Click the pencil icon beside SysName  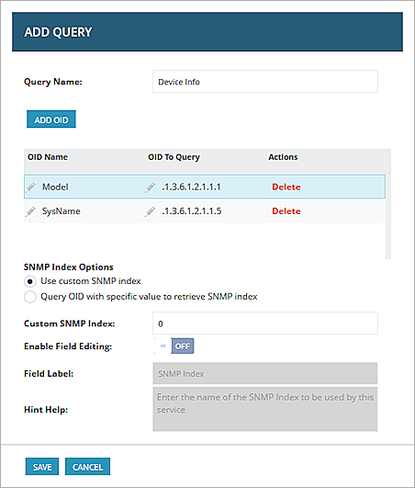pos(30,211)
